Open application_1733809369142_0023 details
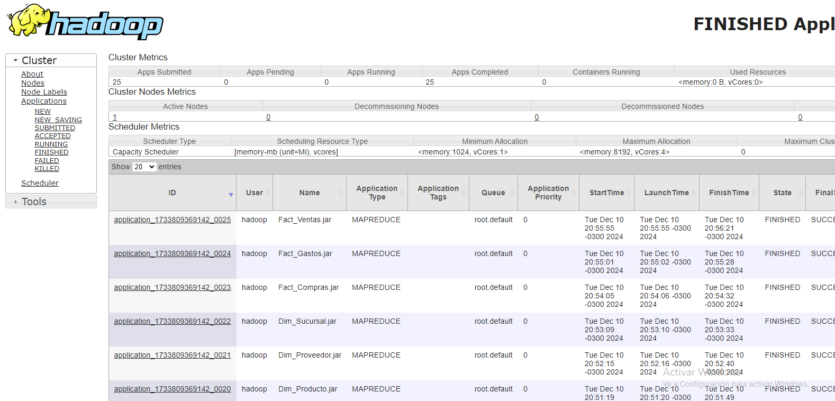Screen dimensions: 835x401 (x=173, y=287)
